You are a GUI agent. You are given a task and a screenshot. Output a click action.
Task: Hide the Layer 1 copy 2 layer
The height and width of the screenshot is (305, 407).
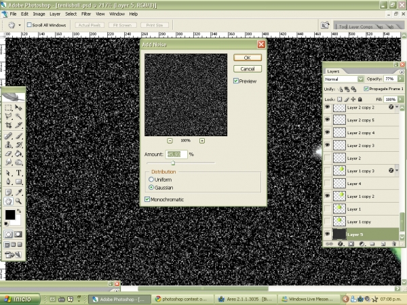(328, 196)
